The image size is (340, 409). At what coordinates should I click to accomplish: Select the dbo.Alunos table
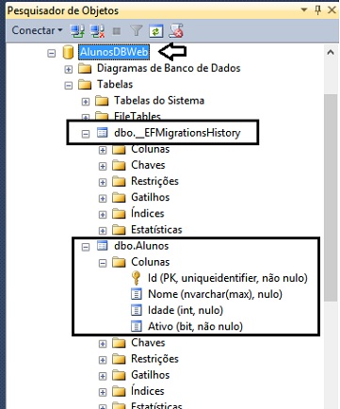141,246
